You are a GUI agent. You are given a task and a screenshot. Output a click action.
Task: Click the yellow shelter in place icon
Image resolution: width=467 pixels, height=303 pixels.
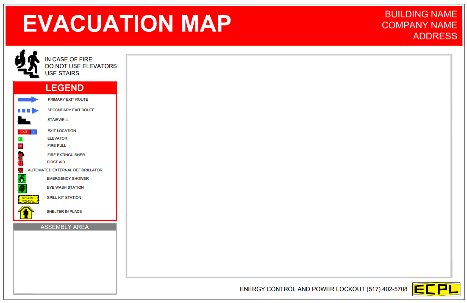pos(26,212)
